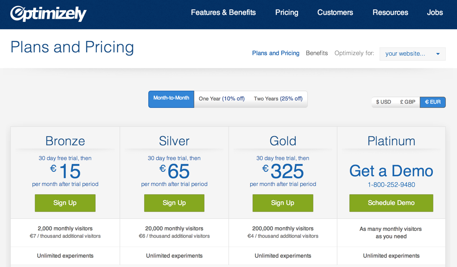Viewport: 457px width, 267px height.
Task: Choose Two Years (25% off) billing
Action: (x=278, y=99)
